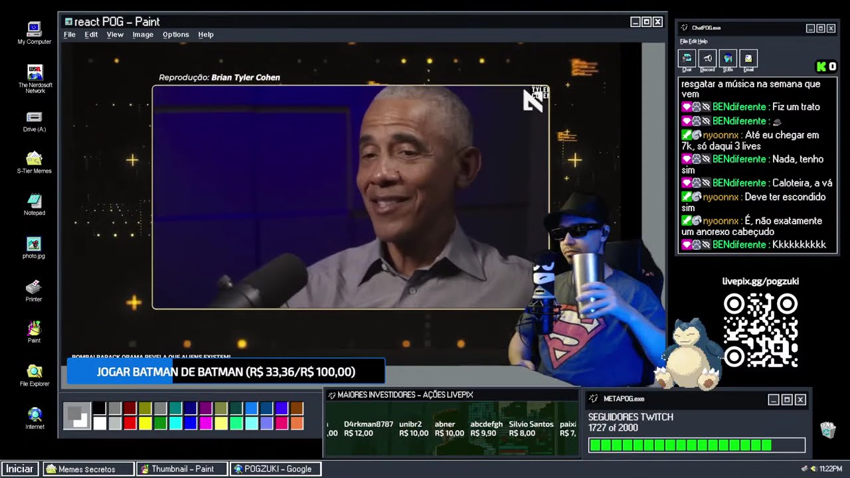Open the Edit menu in Paint
The width and height of the screenshot is (850, 478).
91,35
